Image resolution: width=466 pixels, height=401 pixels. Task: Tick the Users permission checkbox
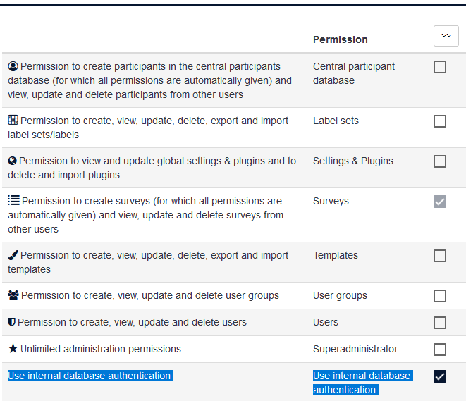[439, 323]
